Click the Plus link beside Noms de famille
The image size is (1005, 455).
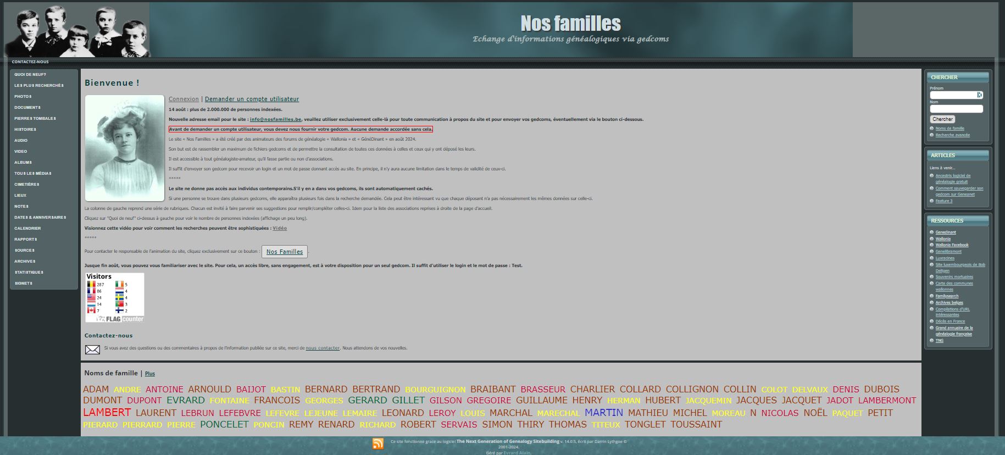(x=149, y=374)
